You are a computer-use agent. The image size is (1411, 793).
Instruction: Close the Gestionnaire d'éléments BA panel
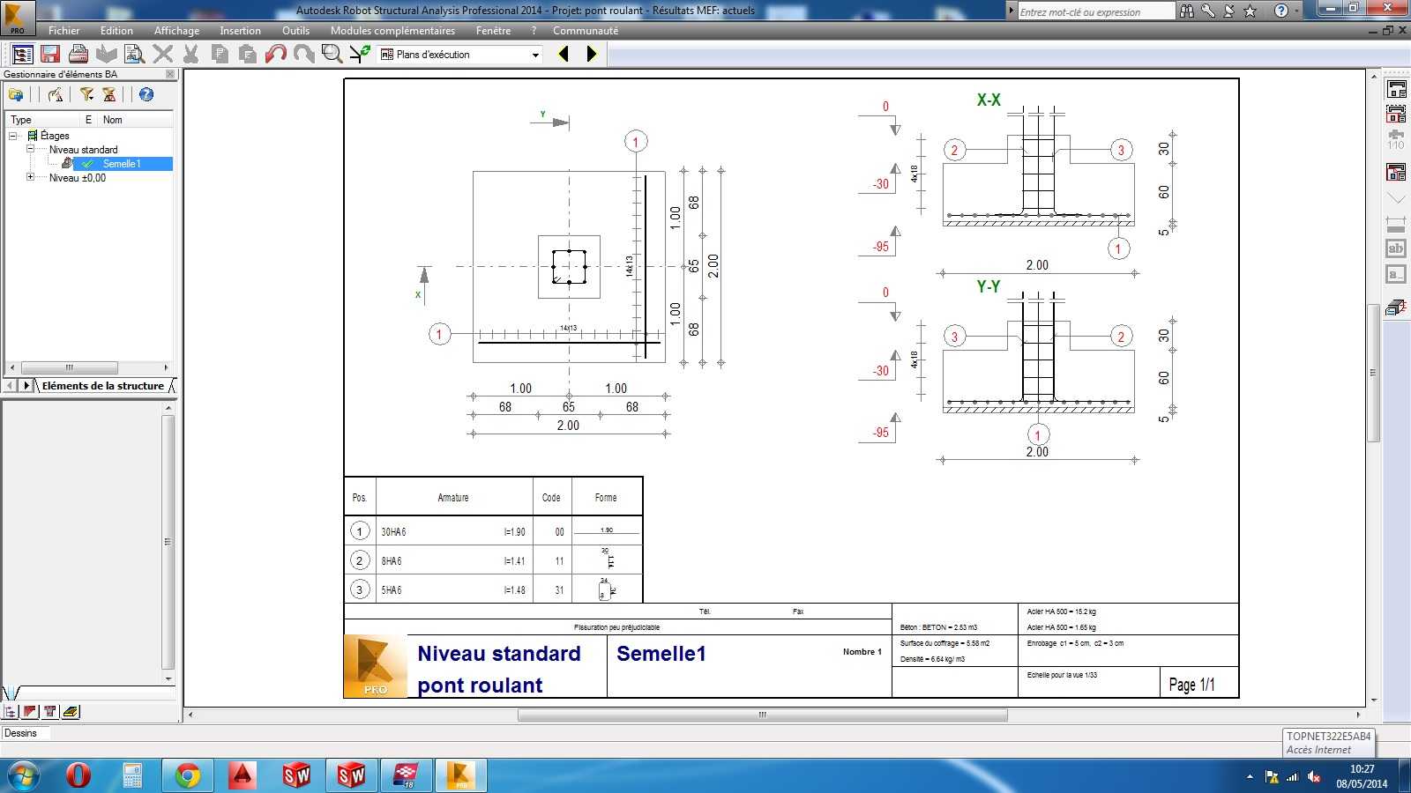(170, 74)
